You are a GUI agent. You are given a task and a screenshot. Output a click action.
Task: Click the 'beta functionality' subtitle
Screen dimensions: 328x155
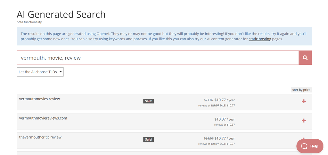click(29, 22)
